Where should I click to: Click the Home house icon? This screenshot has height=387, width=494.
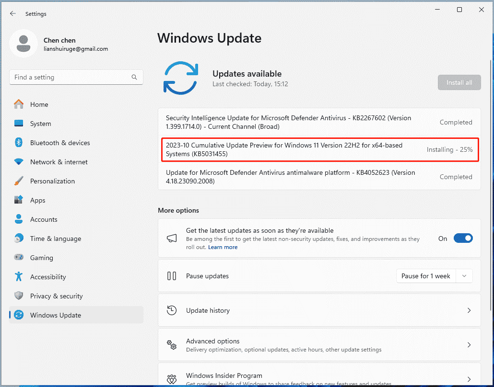[x=19, y=104]
